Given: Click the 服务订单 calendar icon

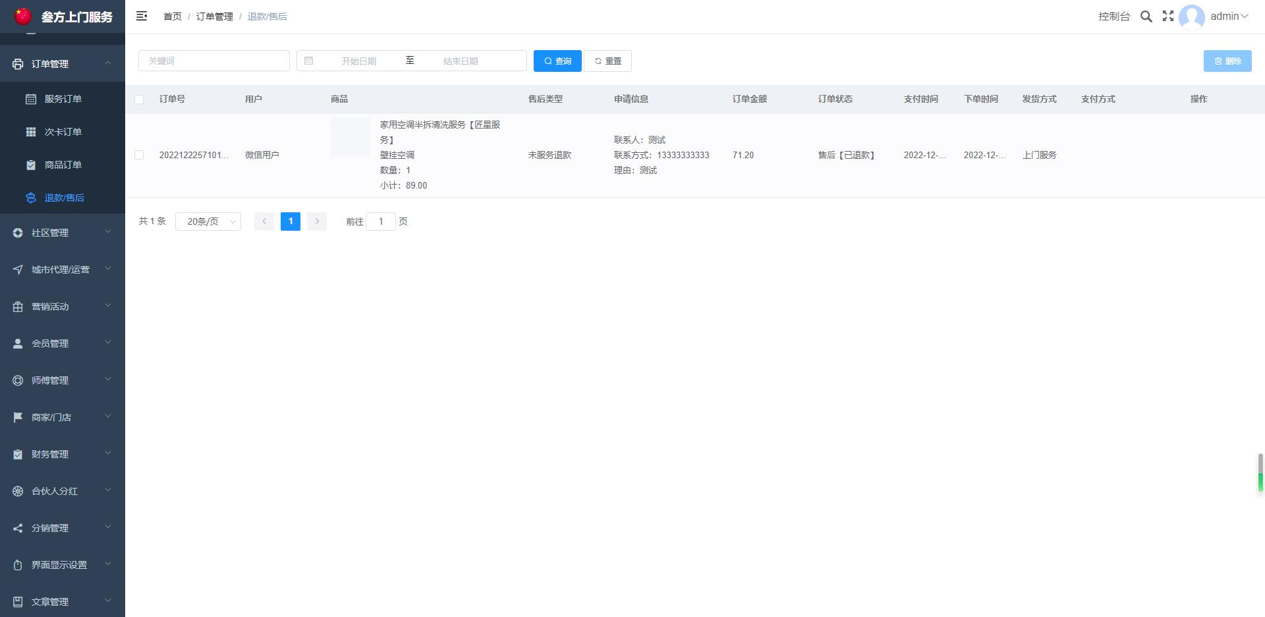Looking at the screenshot, I should 31,99.
